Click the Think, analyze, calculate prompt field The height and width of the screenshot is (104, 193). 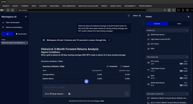pos(86,87)
